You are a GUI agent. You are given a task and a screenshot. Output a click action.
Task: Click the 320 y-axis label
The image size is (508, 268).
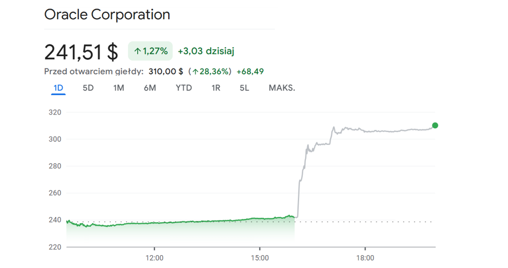coord(55,112)
